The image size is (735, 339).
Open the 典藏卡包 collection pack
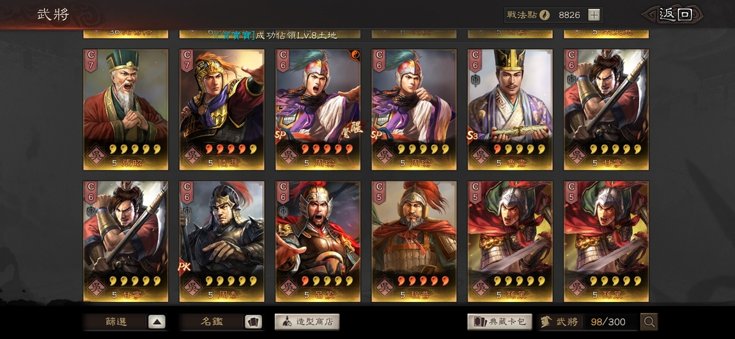500,322
